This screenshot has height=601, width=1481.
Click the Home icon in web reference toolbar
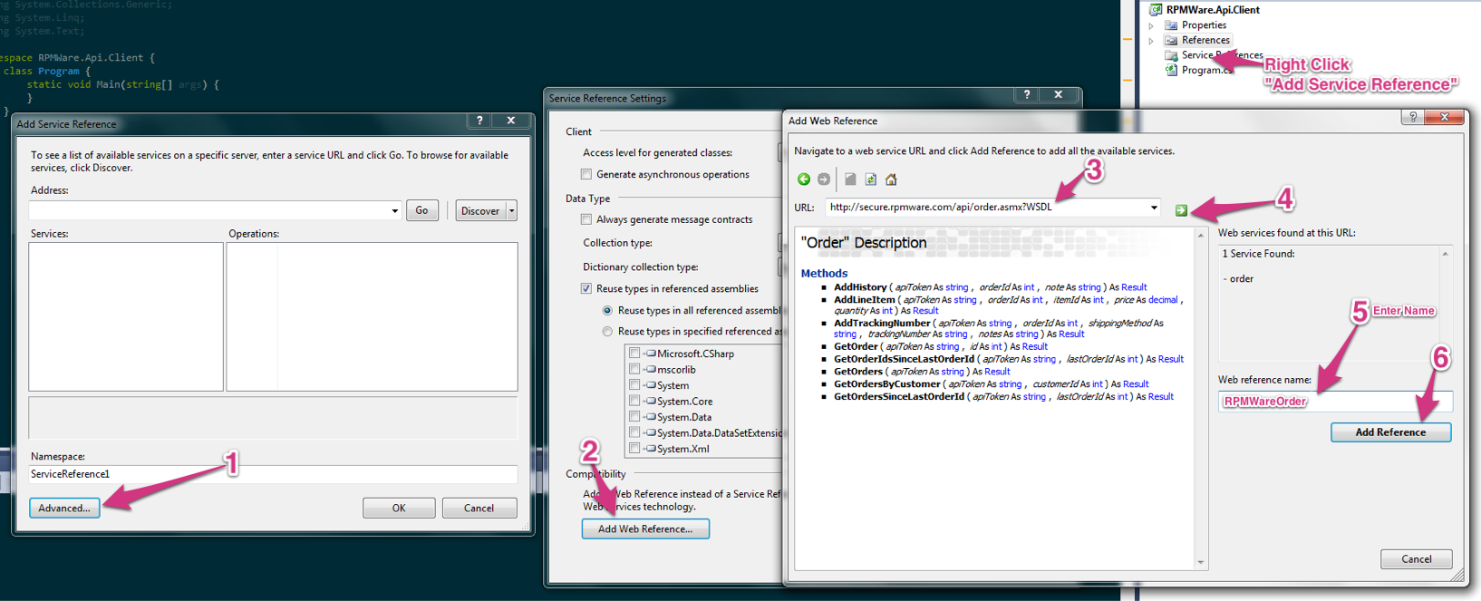click(x=891, y=179)
